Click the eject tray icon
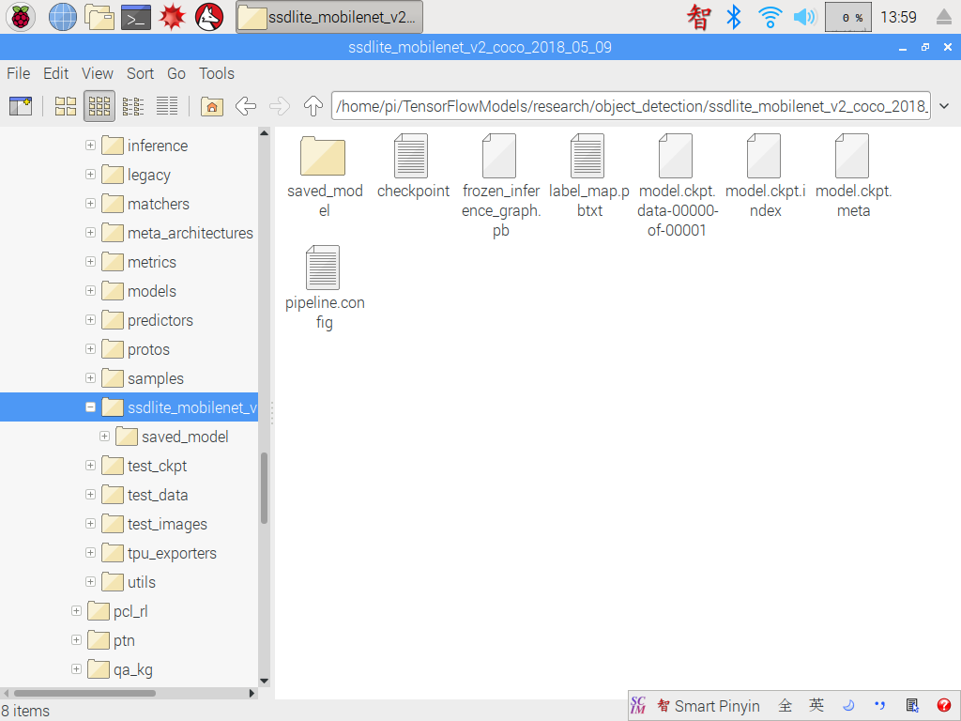This screenshot has height=721, width=961. 944,17
